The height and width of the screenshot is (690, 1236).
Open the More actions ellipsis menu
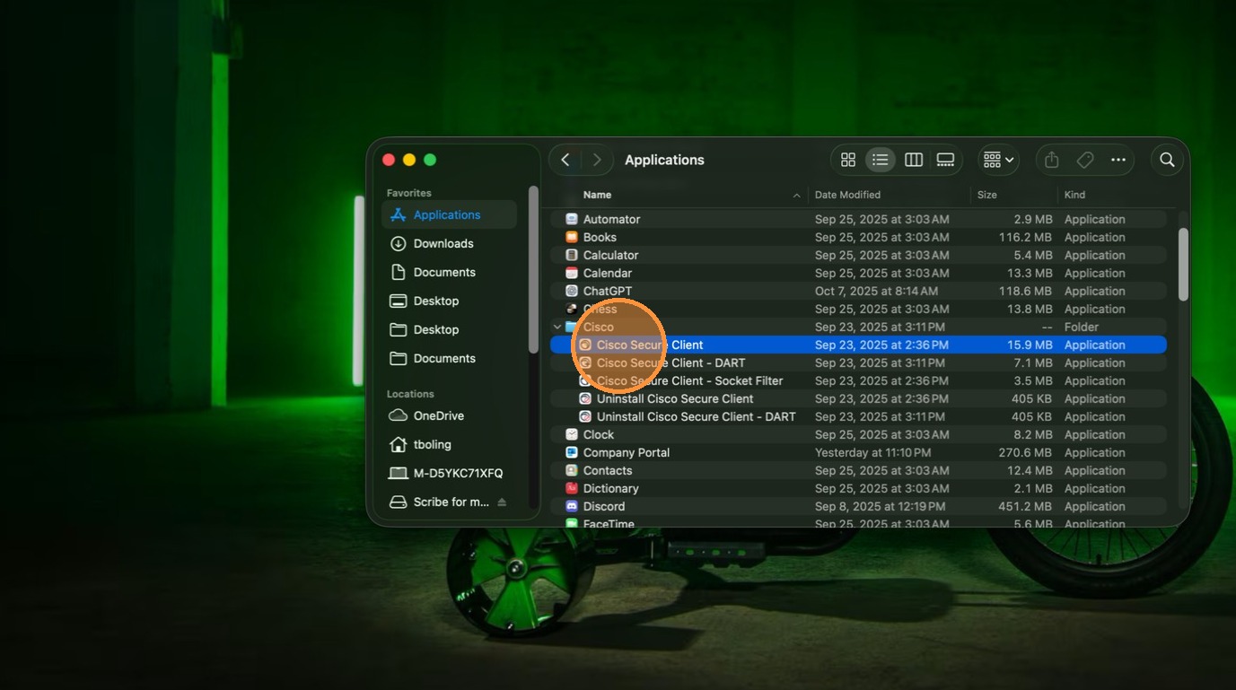1118,160
